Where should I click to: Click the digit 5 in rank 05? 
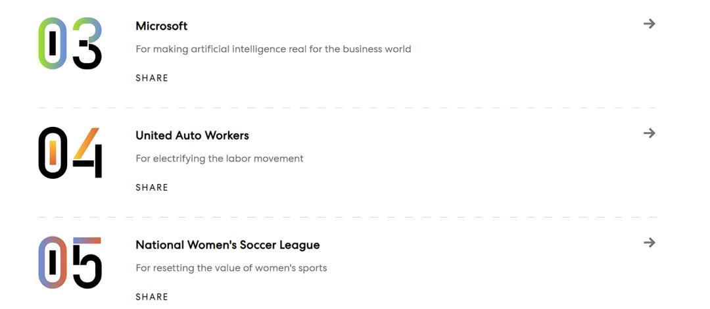(x=87, y=262)
